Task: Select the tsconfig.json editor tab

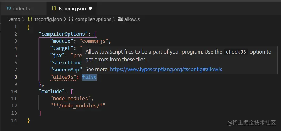Action: click(x=72, y=8)
